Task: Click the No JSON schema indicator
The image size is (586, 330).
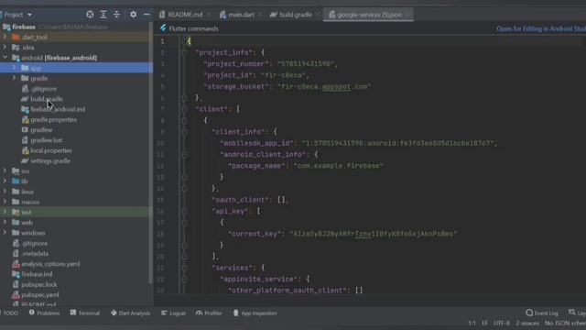Action: coord(565,323)
